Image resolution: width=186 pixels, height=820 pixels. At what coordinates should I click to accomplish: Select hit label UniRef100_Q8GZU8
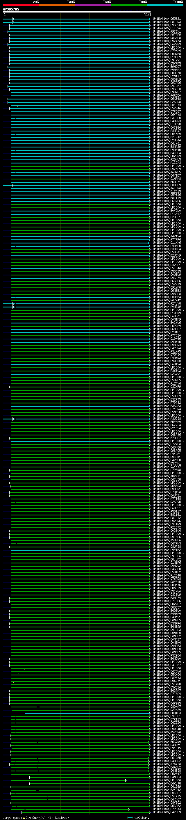(167, 38)
